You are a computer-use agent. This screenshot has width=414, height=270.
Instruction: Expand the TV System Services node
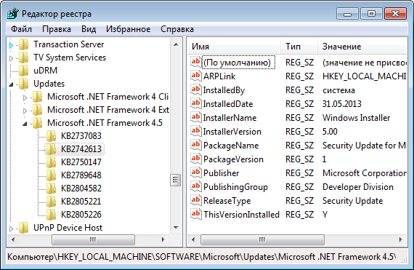tap(11, 58)
